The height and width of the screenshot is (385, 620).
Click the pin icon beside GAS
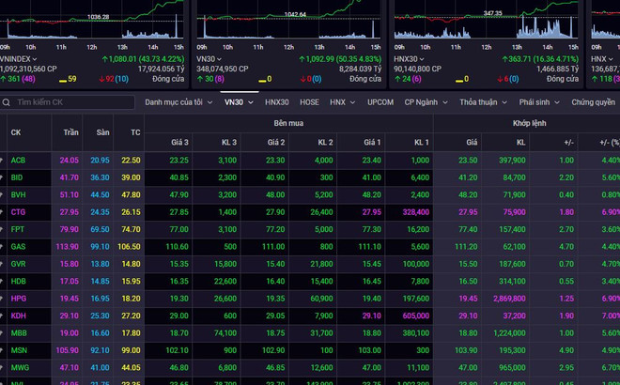click(3, 246)
